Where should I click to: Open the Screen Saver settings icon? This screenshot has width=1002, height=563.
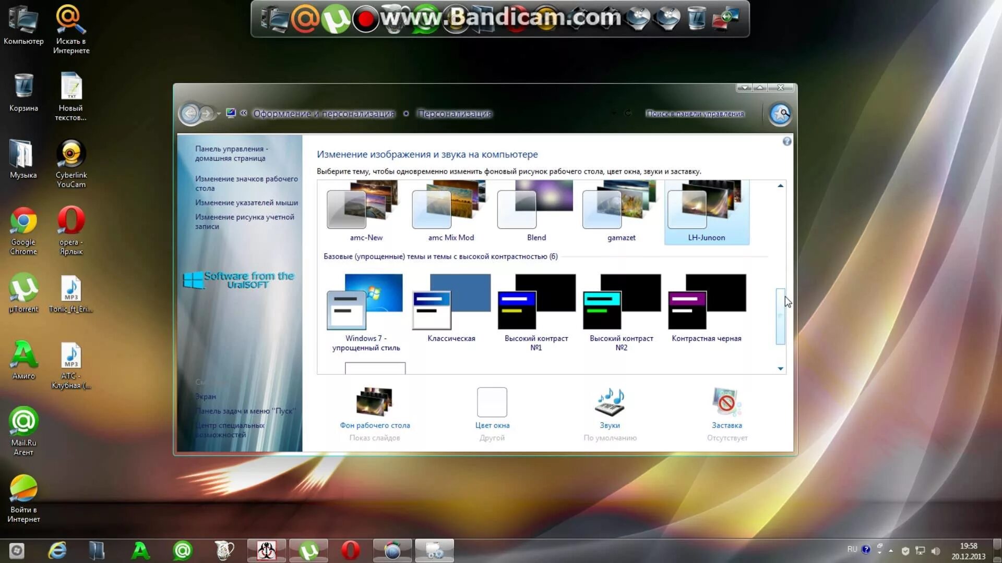(x=726, y=402)
